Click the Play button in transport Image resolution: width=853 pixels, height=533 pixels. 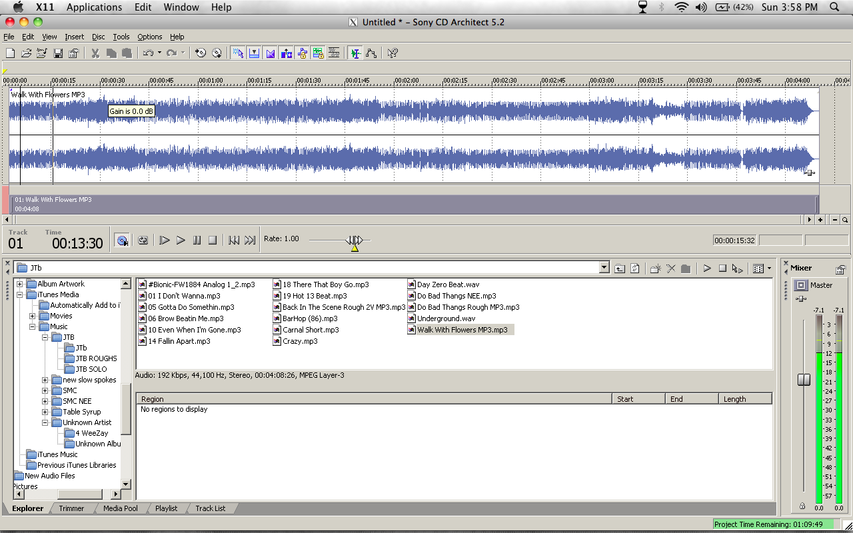pos(181,241)
